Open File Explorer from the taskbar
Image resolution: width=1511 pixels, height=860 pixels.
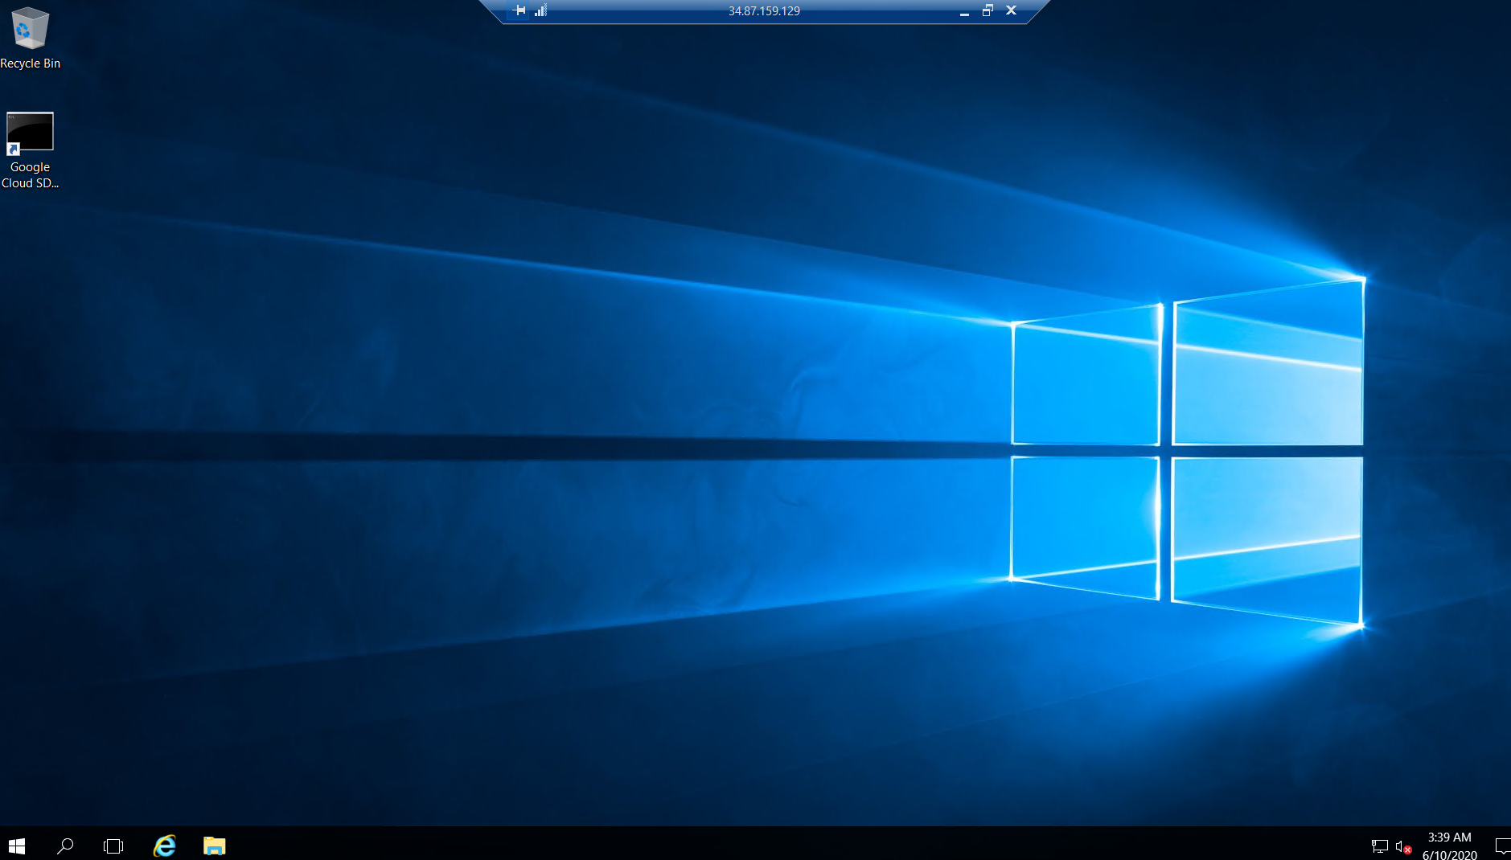(214, 846)
